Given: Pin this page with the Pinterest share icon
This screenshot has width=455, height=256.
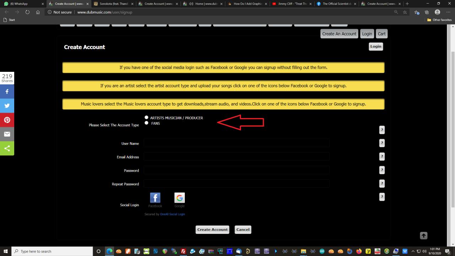Looking at the screenshot, I should point(7,120).
